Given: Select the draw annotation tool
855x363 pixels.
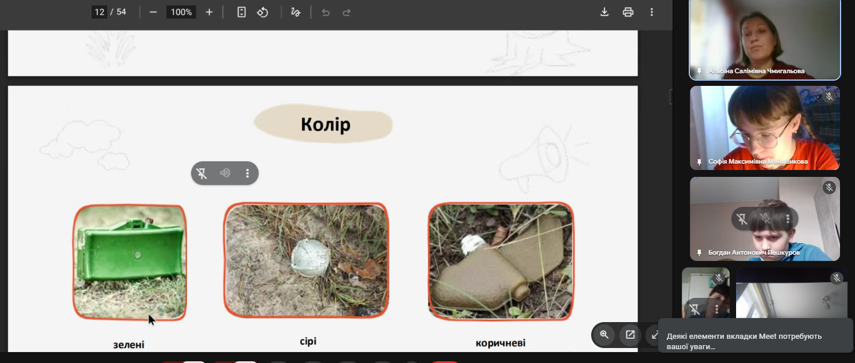Looking at the screenshot, I should pos(296,12).
